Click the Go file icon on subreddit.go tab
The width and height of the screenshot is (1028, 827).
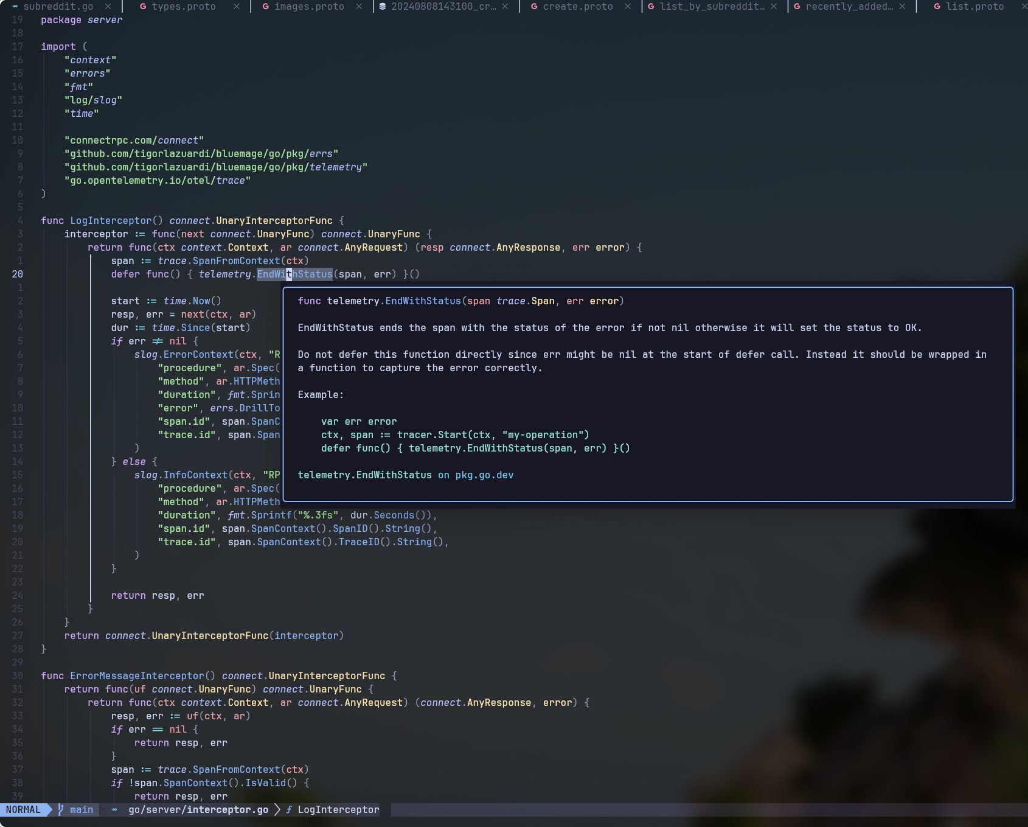tap(15, 6)
